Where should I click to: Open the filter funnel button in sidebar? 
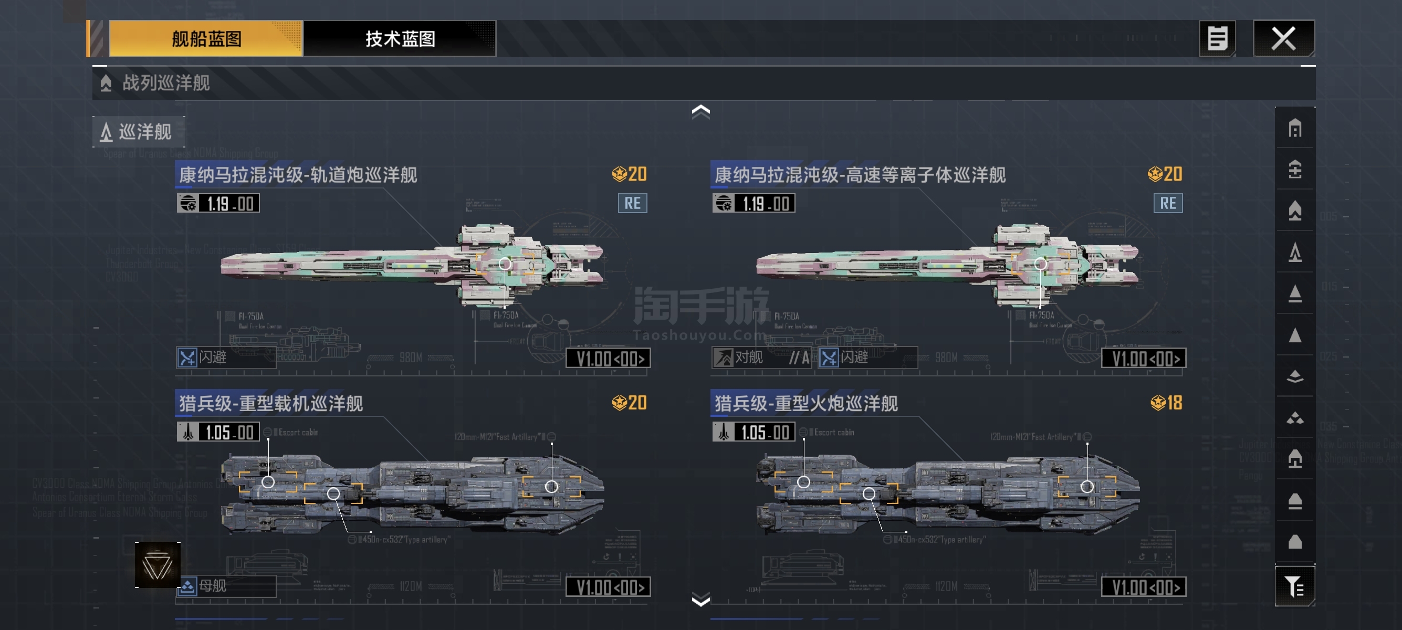1294,586
